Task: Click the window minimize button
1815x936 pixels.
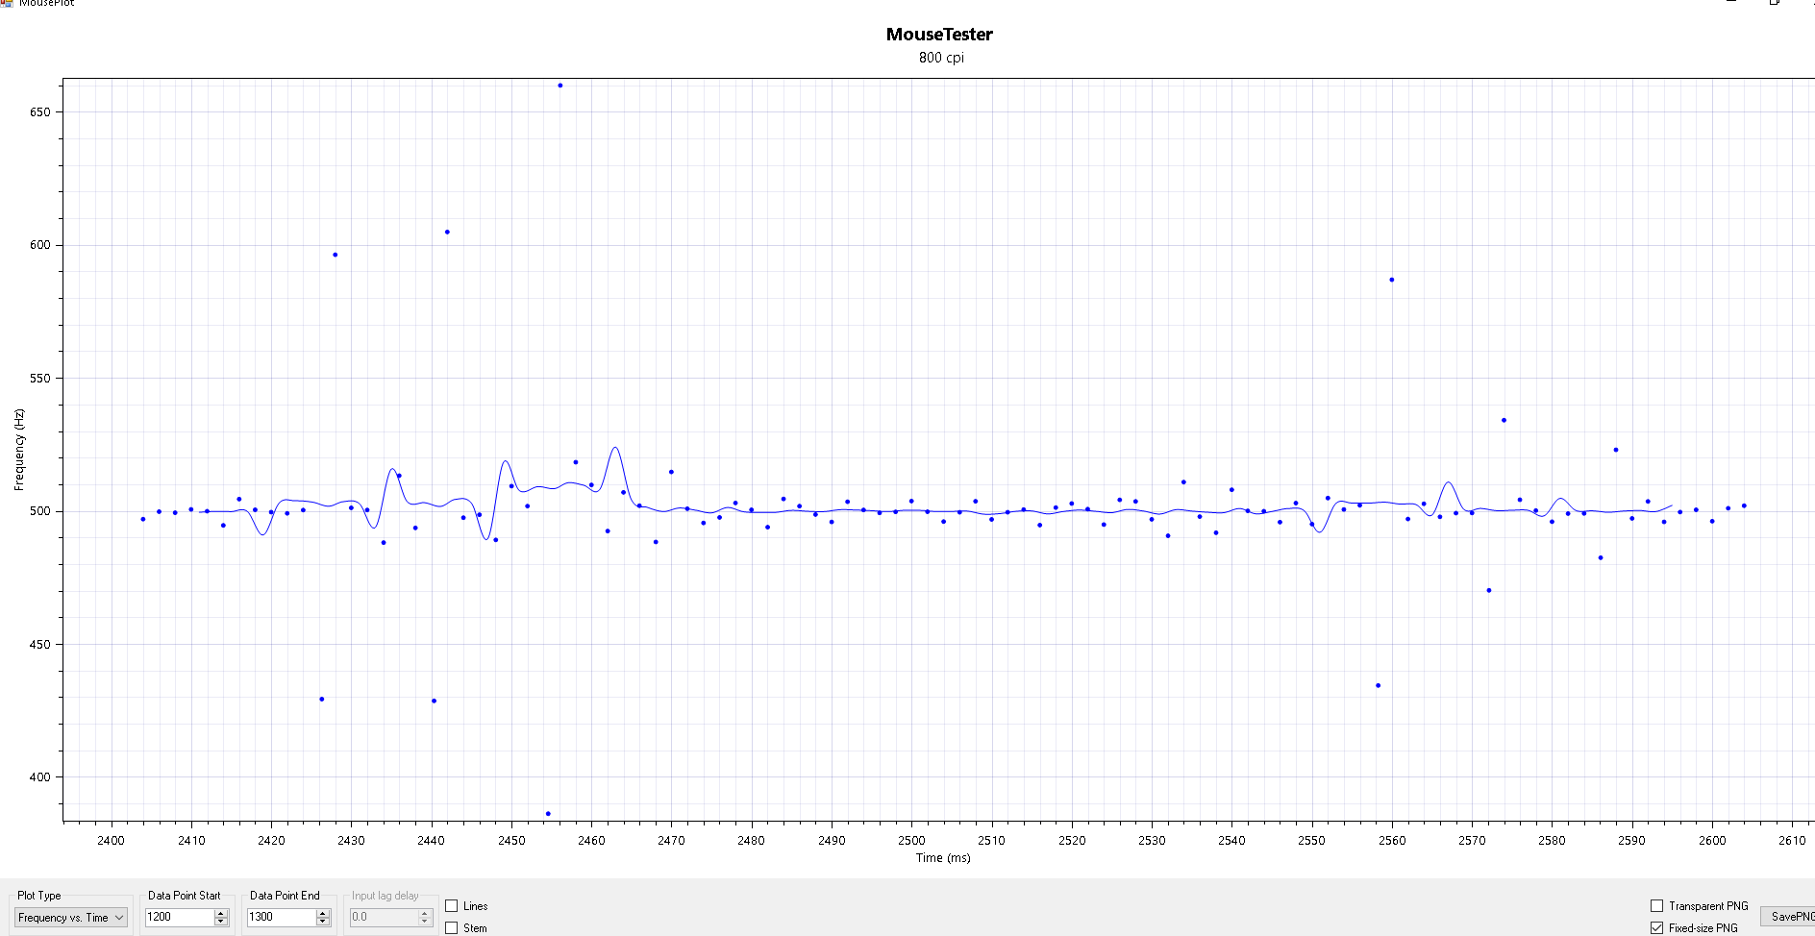Action: click(1730, 3)
